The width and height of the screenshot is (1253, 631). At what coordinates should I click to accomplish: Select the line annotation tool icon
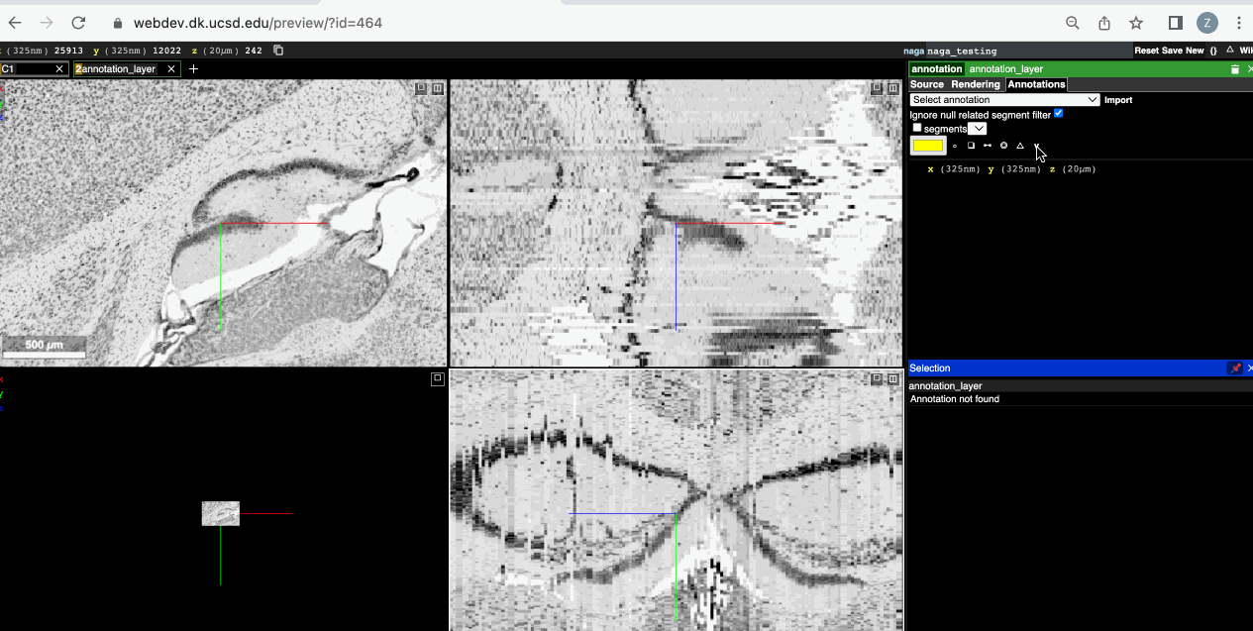988,146
